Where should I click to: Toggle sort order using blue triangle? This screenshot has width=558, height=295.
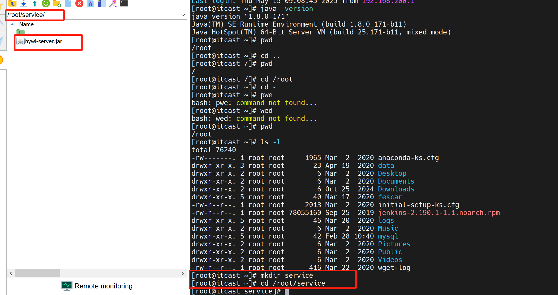click(12, 24)
